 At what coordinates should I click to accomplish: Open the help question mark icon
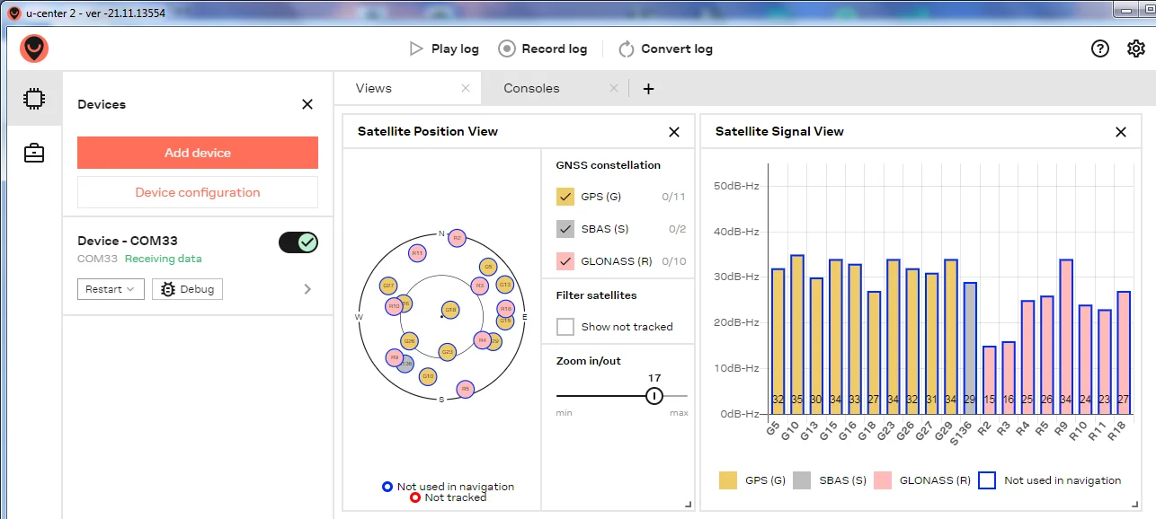click(x=1100, y=48)
